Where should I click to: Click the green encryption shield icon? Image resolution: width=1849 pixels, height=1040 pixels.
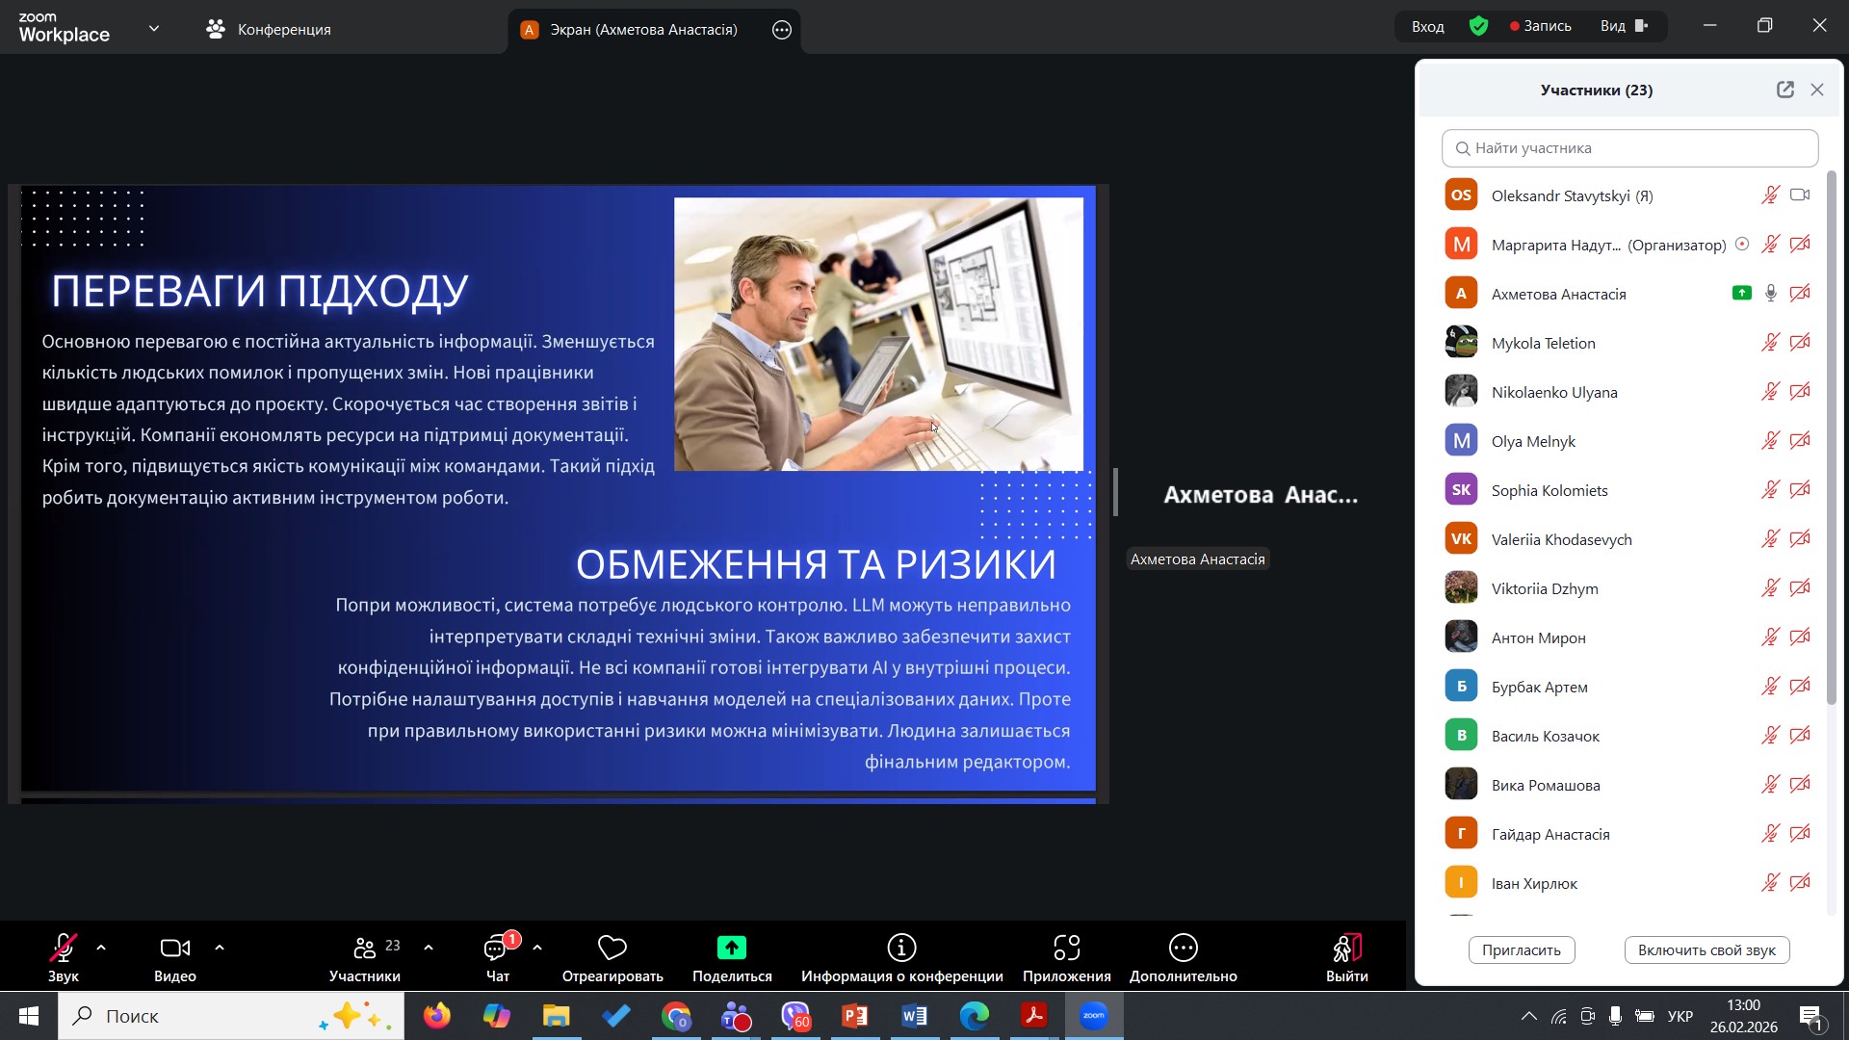click(x=1479, y=27)
